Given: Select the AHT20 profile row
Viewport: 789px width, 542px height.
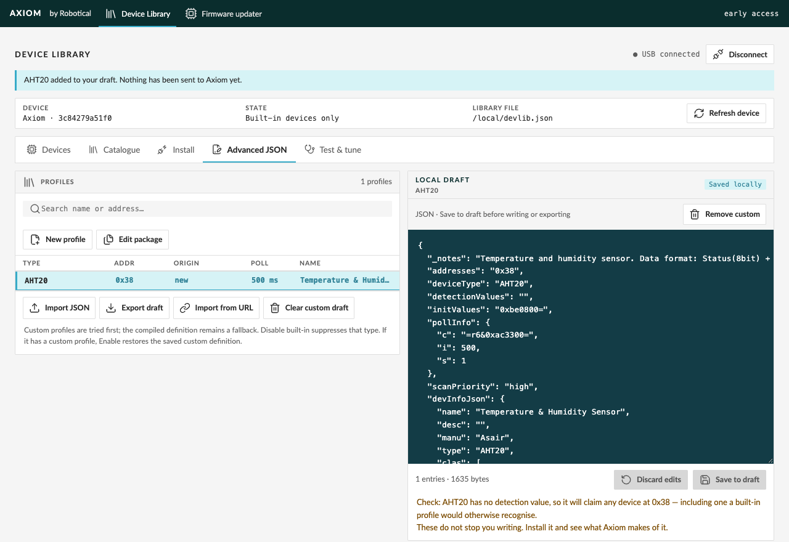Looking at the screenshot, I should [x=207, y=280].
